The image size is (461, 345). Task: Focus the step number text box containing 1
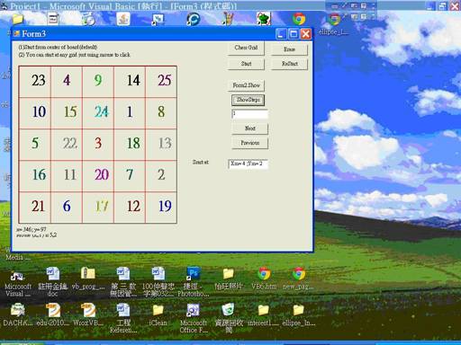[x=249, y=114]
